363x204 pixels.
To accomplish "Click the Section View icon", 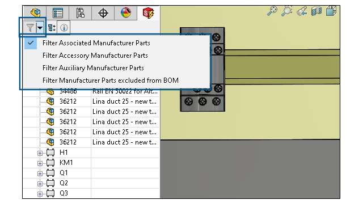I will click(x=316, y=11).
